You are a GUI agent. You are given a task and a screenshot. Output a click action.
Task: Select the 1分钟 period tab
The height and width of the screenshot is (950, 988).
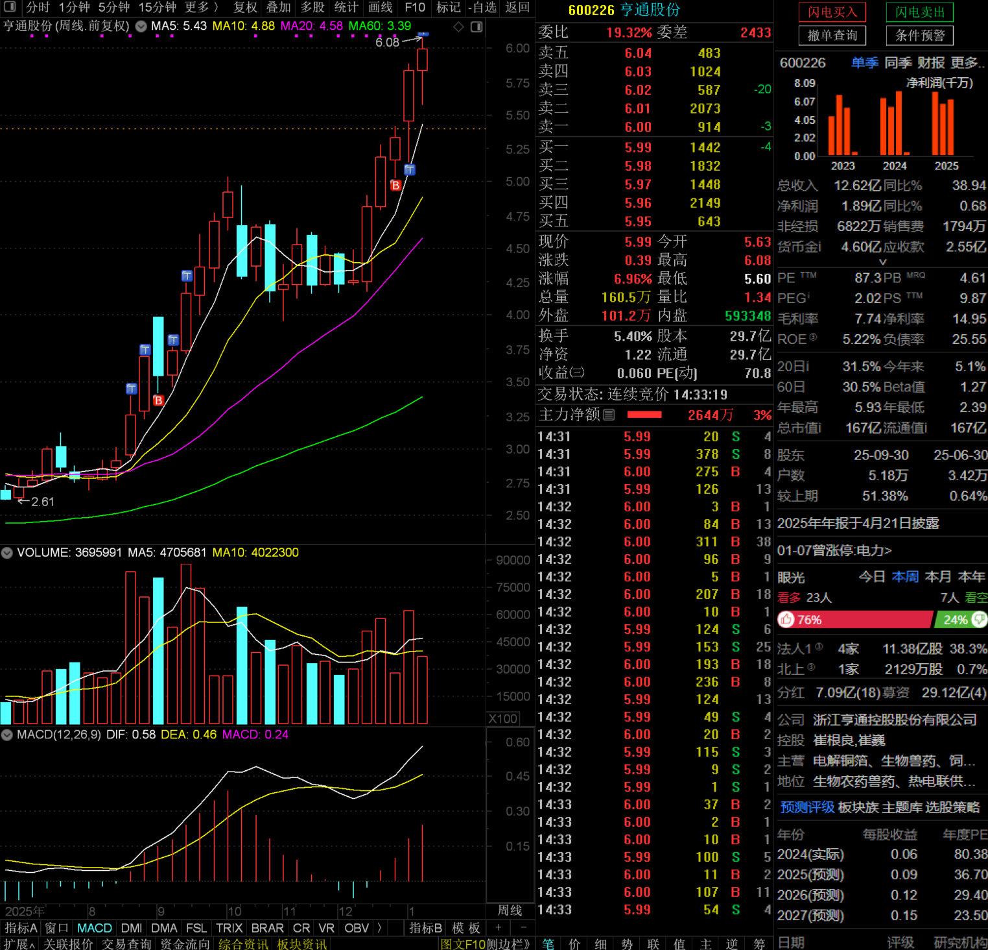coord(74,7)
